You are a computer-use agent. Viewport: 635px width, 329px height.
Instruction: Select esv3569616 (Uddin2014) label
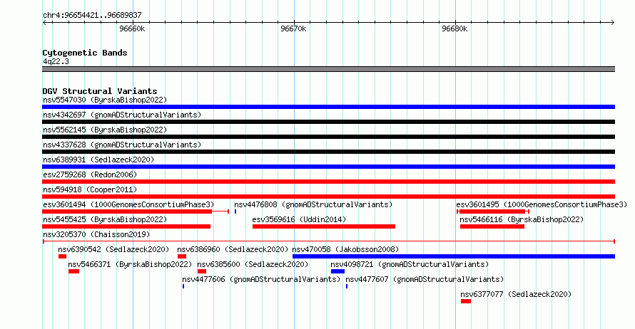299,219
